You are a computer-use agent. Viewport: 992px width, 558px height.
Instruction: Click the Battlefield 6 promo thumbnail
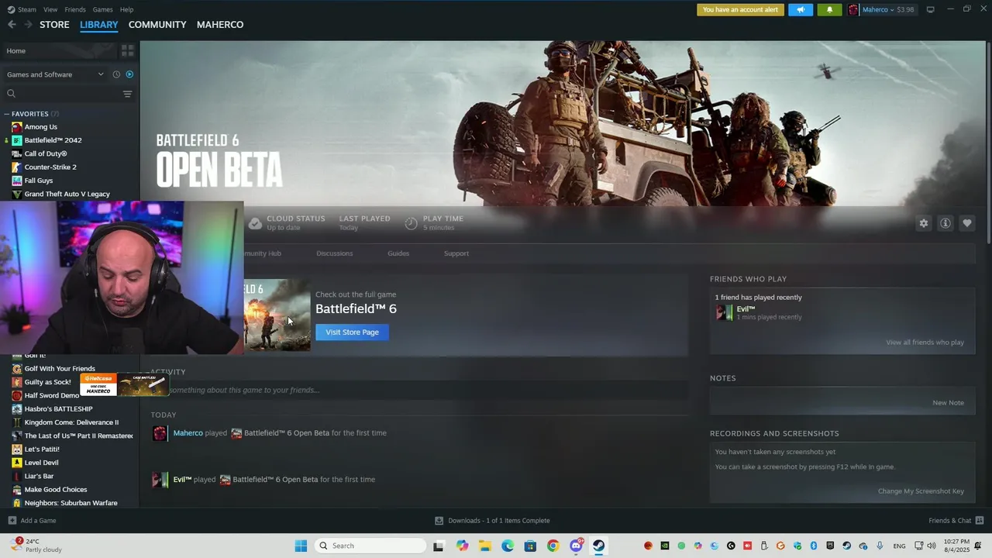[277, 315]
